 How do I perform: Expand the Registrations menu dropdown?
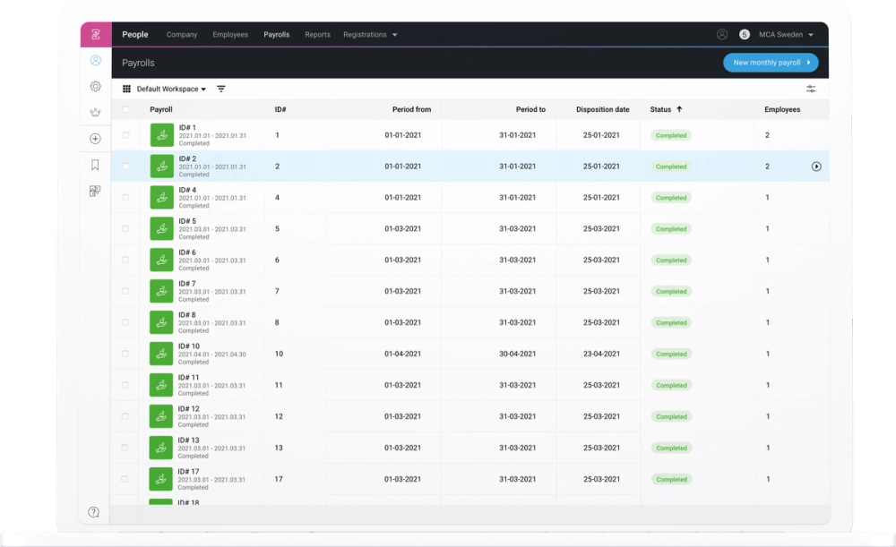coord(370,35)
